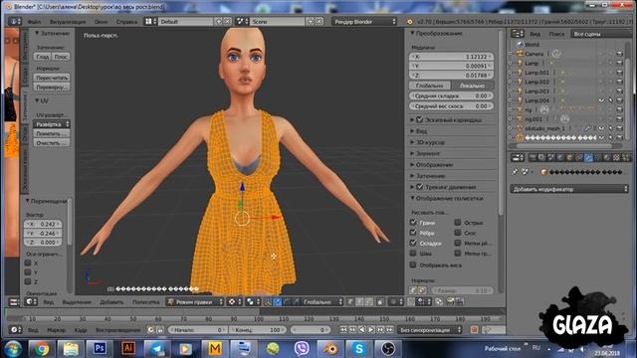The height and width of the screenshot is (358, 637).
Task: Open the Добавить модификатор dropdown
Action: 569,189
